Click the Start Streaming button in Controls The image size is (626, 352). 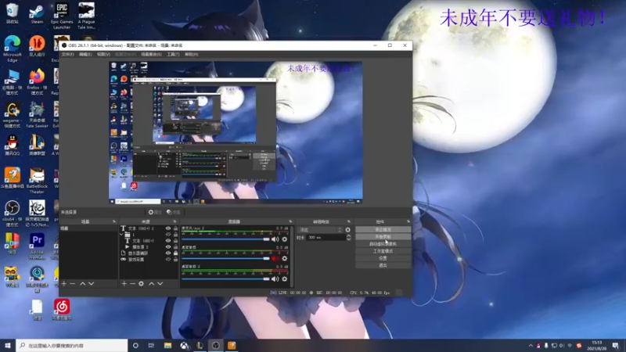click(383, 230)
